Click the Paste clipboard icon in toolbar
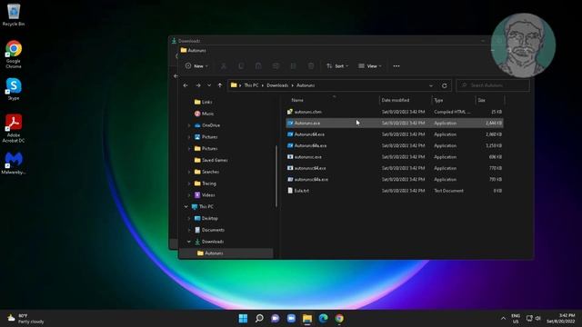The width and height of the screenshot is (582, 327). click(258, 66)
